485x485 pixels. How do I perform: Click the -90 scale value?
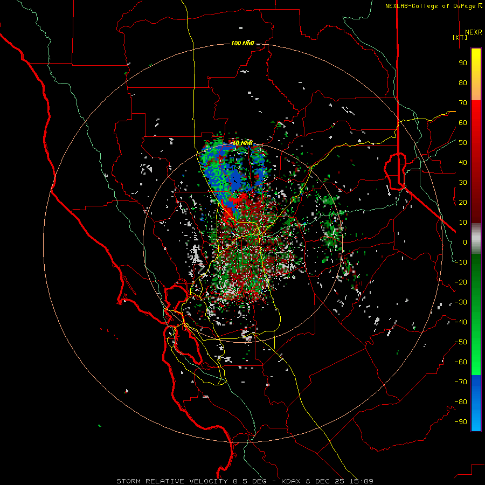(461, 422)
